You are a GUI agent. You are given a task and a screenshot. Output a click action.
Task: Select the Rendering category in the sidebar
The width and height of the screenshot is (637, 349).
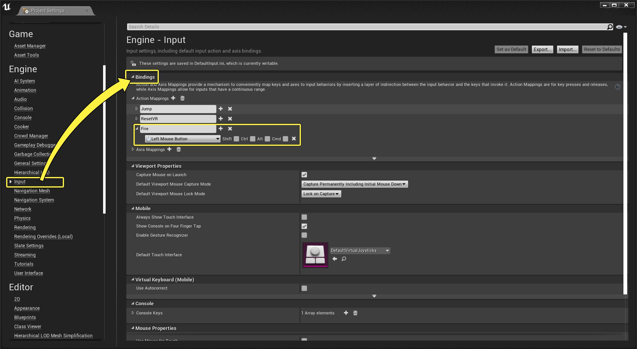click(25, 227)
